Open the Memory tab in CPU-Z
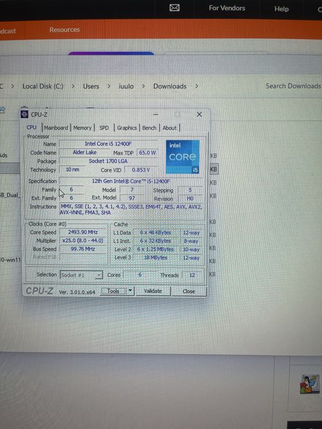 (82, 127)
